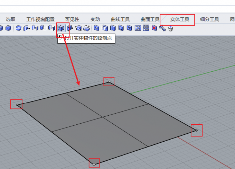Select the far top corner control point
The image size is (235, 169).
(109, 82)
